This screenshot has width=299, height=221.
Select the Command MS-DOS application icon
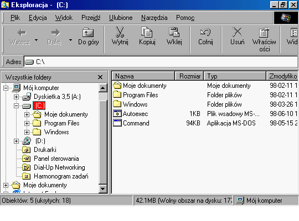coord(117,123)
